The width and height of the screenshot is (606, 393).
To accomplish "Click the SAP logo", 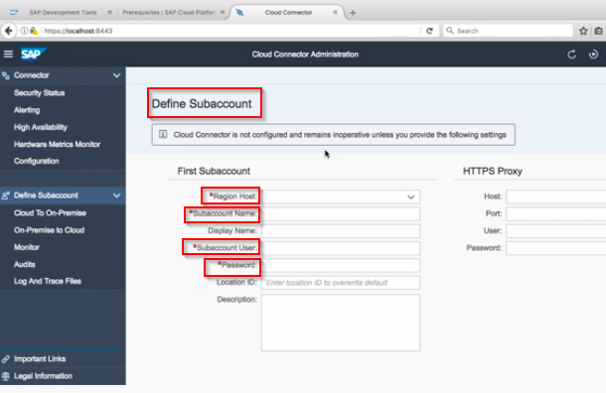I will tap(33, 54).
